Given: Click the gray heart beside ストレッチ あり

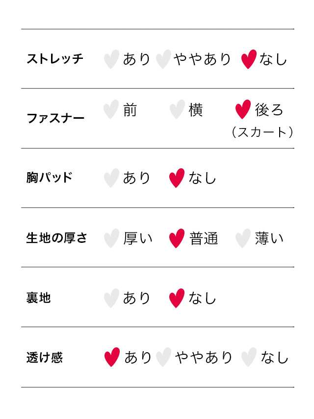Looking at the screenshot, I should [x=111, y=59].
